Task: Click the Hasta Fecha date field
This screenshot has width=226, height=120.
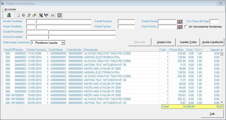Action: 167,27
